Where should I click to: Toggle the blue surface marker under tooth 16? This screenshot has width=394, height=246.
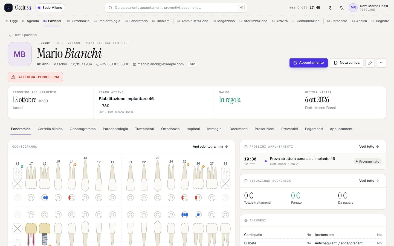click(x=45, y=197)
